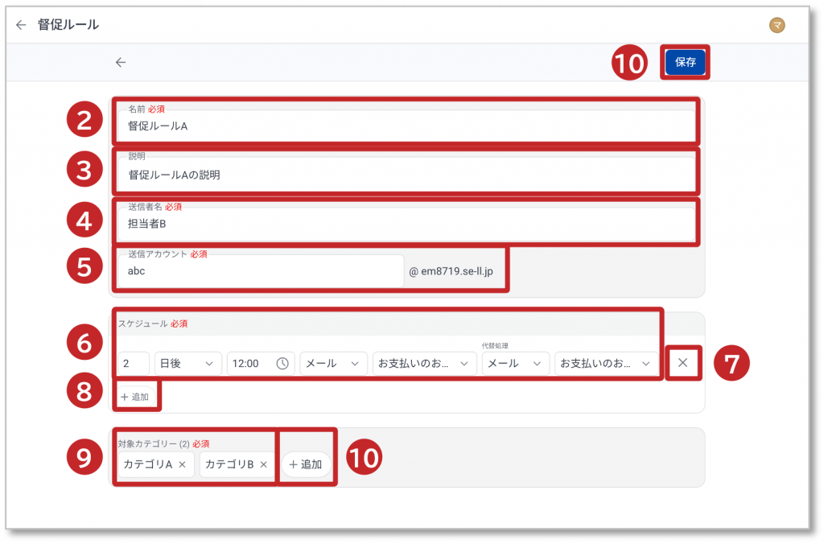The width and height of the screenshot is (824, 544).
Task: Click the 追加 button below the schedule row
Action: tap(134, 397)
